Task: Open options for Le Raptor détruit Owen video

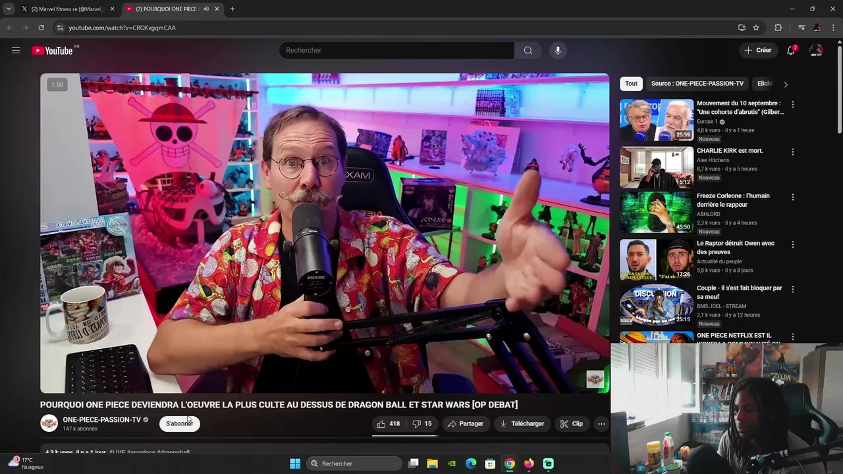Action: tap(793, 244)
